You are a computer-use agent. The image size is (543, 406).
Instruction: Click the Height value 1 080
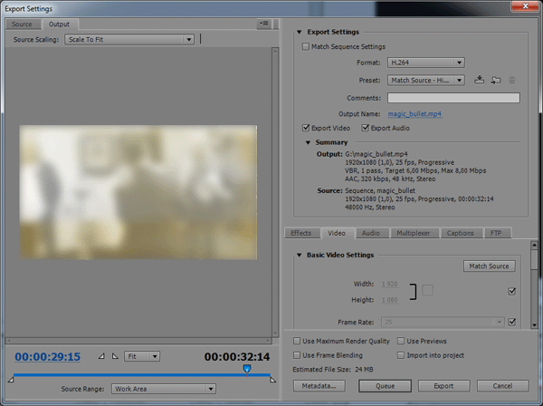pos(389,300)
